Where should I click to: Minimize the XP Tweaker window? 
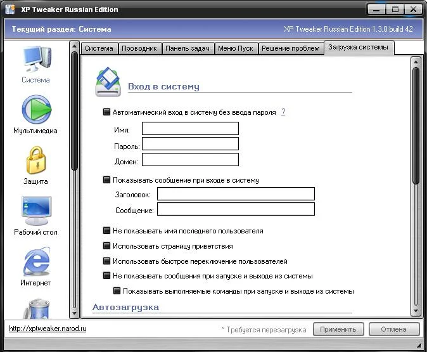pyautogui.click(x=376, y=10)
